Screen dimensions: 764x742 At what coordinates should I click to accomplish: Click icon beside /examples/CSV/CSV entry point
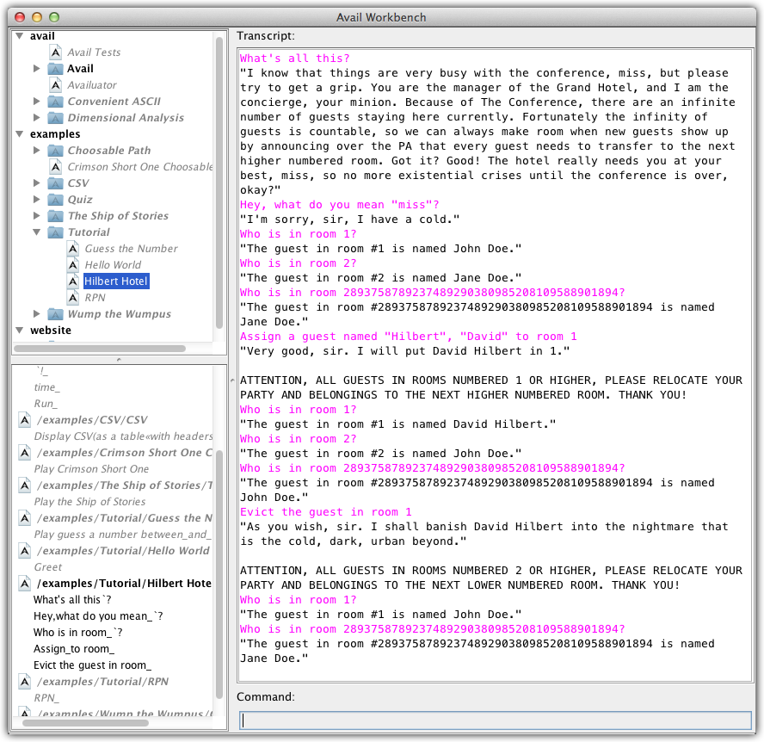[x=25, y=420]
